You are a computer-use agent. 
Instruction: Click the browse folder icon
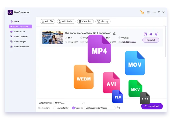[118, 108]
